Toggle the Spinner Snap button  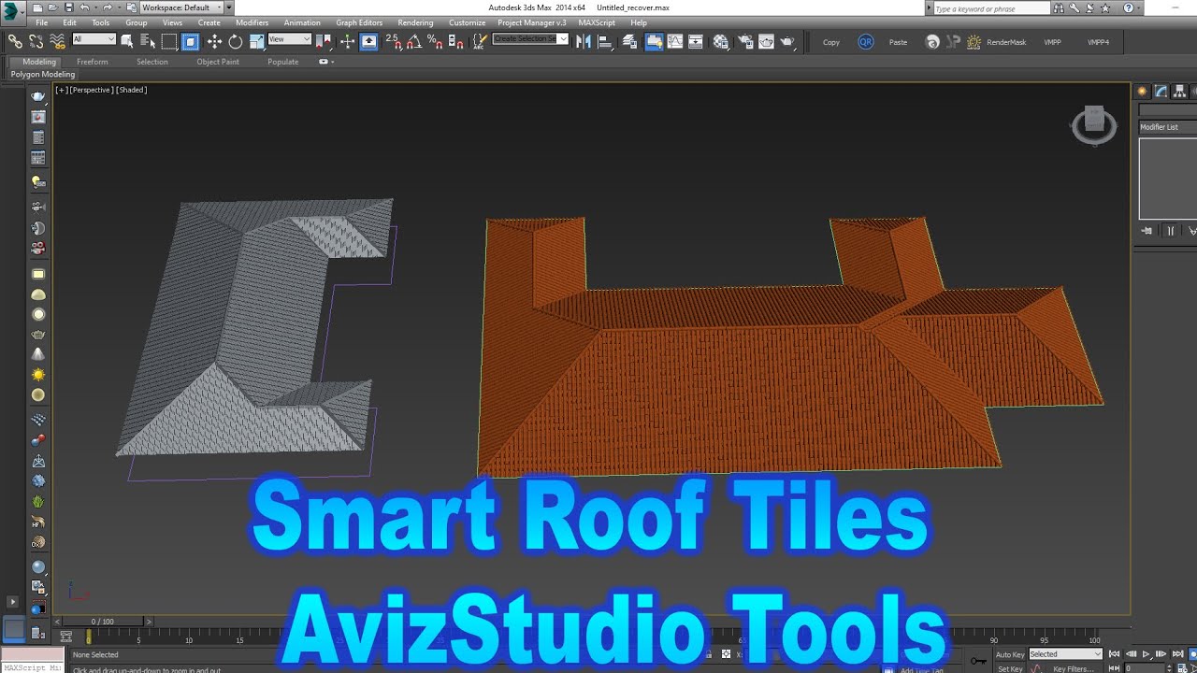(455, 41)
